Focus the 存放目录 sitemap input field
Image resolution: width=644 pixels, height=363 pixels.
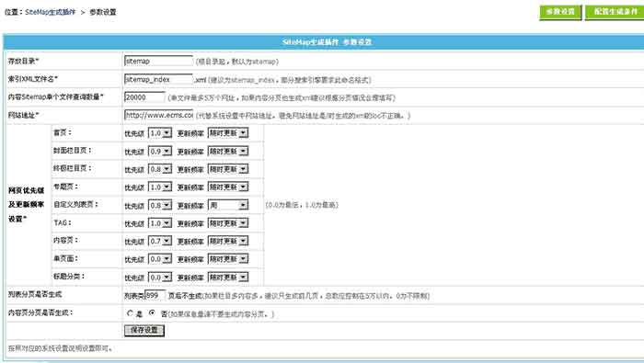coord(158,62)
